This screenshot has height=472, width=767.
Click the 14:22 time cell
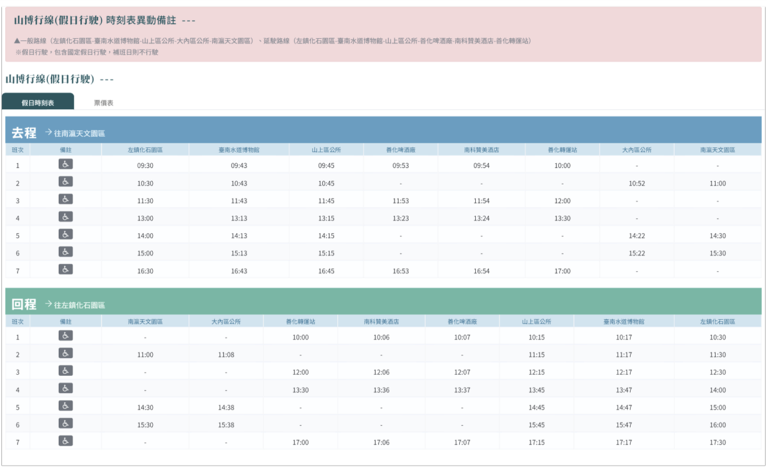637,236
